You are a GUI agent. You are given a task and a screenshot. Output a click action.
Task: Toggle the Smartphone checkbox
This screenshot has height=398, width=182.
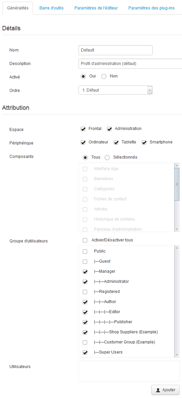[144, 142]
